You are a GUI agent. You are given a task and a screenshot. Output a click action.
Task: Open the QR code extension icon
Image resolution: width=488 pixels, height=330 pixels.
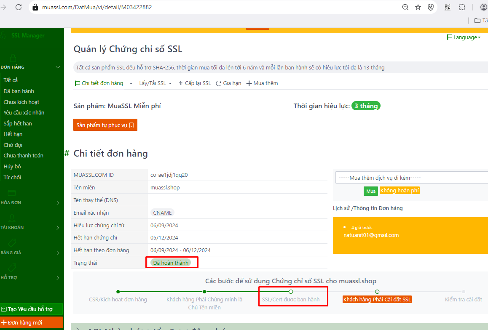pyautogui.click(x=448, y=7)
